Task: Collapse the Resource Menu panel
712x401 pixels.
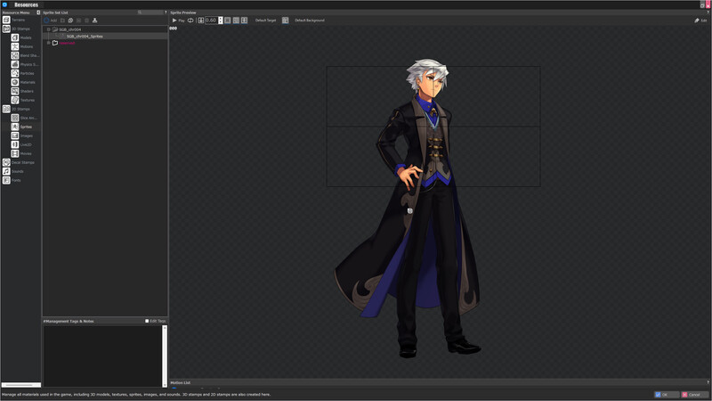Action: coord(38,12)
